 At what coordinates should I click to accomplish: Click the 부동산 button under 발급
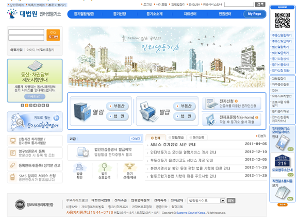pos(185,106)
